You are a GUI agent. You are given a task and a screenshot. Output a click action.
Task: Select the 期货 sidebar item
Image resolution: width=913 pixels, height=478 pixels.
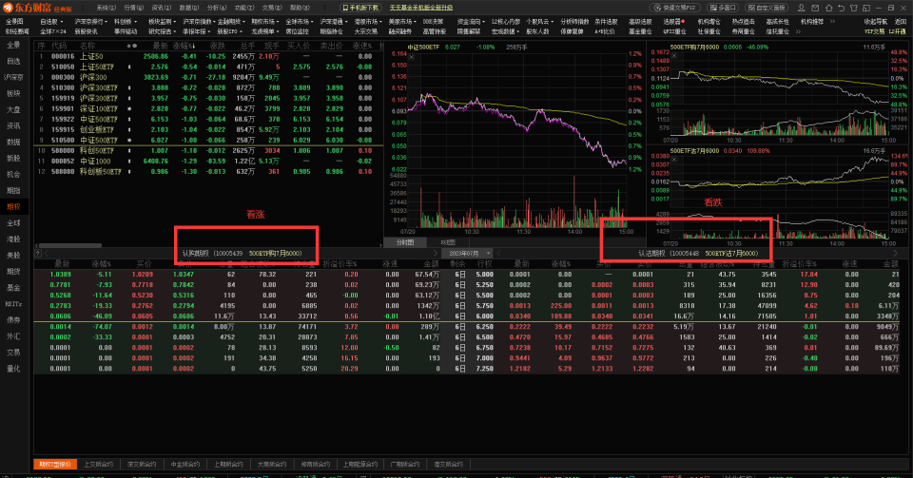pyautogui.click(x=14, y=271)
